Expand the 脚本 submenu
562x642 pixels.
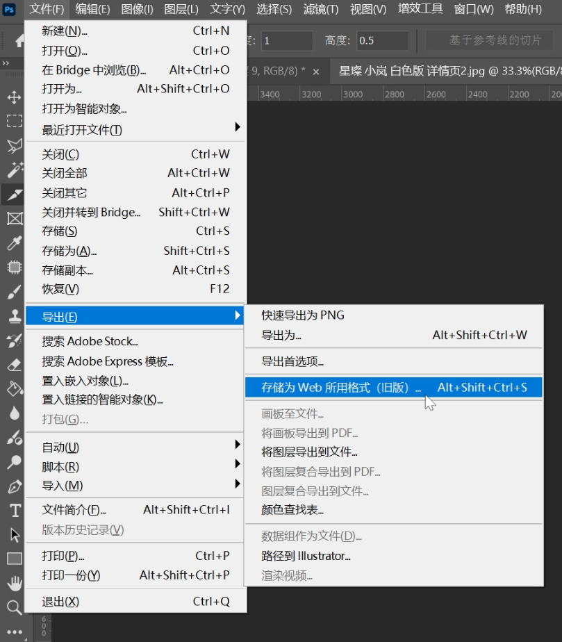coord(135,466)
